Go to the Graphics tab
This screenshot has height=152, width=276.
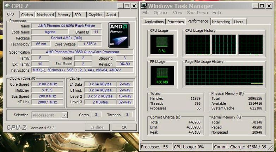click(95, 15)
